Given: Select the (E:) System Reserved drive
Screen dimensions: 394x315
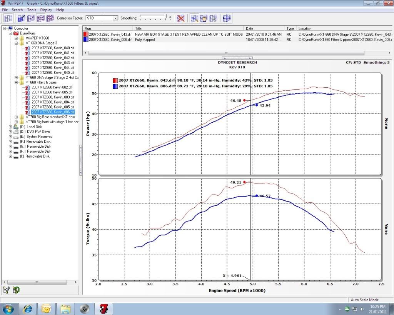Looking at the screenshot, I should click(36, 137).
